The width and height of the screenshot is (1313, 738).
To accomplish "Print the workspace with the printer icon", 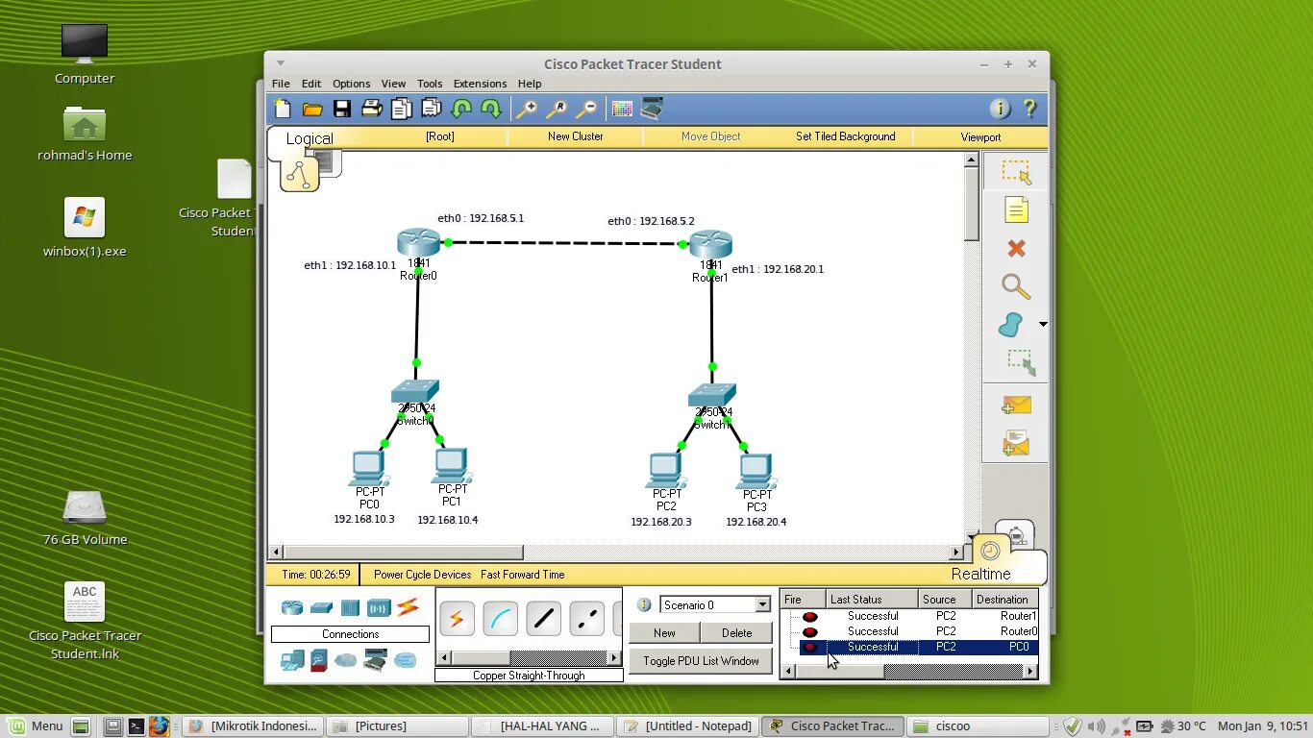I will [372, 109].
